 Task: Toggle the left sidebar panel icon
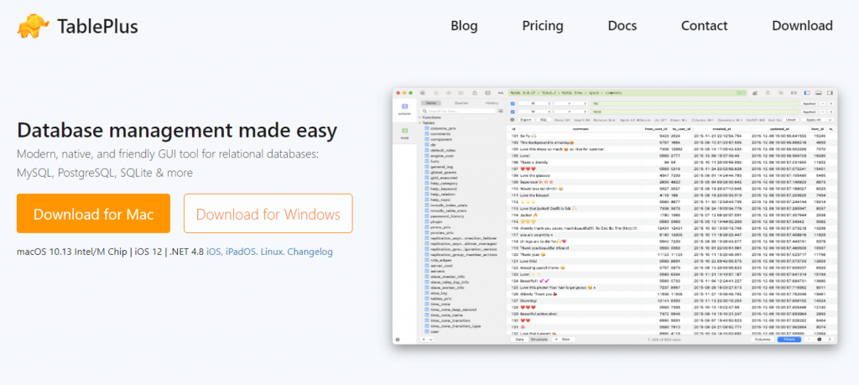tap(807, 93)
